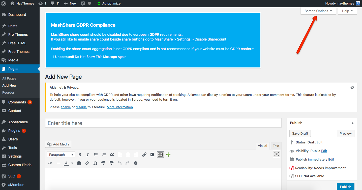Open the Custom Fields menu
Image resolution: width=362 pixels, height=190 pixels.
[x=20, y=165]
